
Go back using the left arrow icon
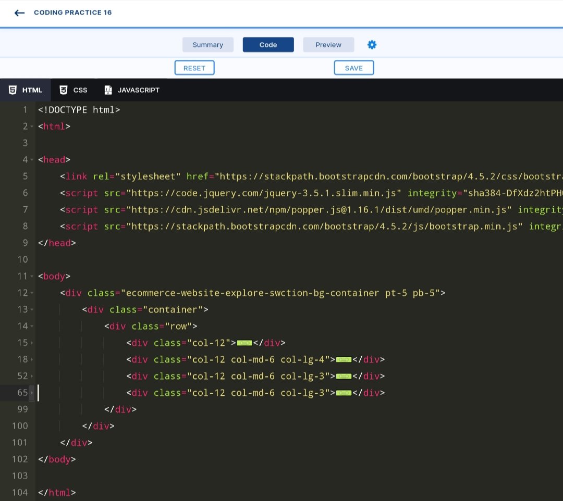coord(19,13)
